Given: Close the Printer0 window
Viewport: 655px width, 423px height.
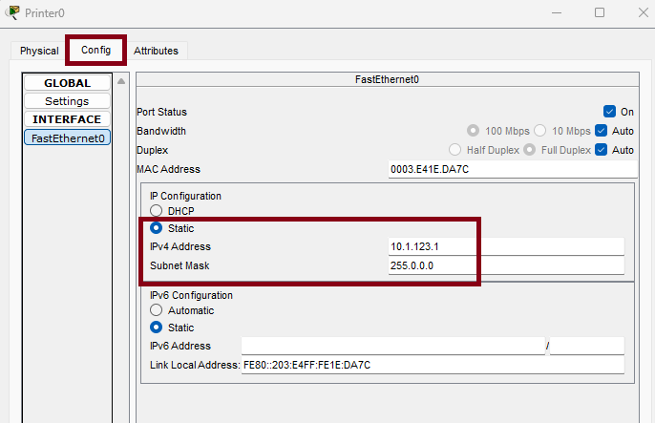Looking at the screenshot, I should pyautogui.click(x=644, y=12).
